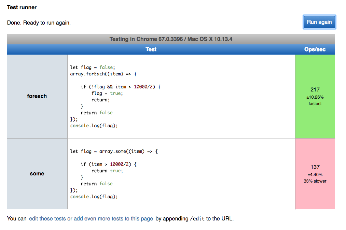Screen dimensions: 346x230
Task: Click the fastest label in green cell
Action: (315, 104)
